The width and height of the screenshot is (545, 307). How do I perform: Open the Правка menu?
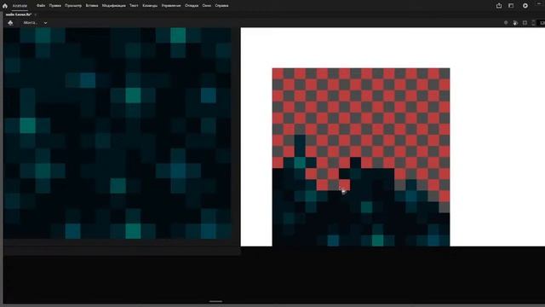pos(54,6)
